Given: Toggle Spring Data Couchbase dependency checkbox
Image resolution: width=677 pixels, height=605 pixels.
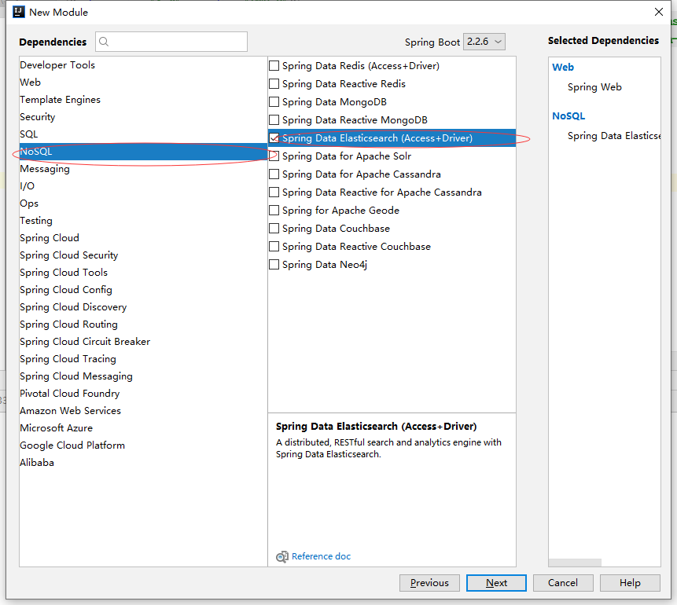Looking at the screenshot, I should pyautogui.click(x=274, y=229).
